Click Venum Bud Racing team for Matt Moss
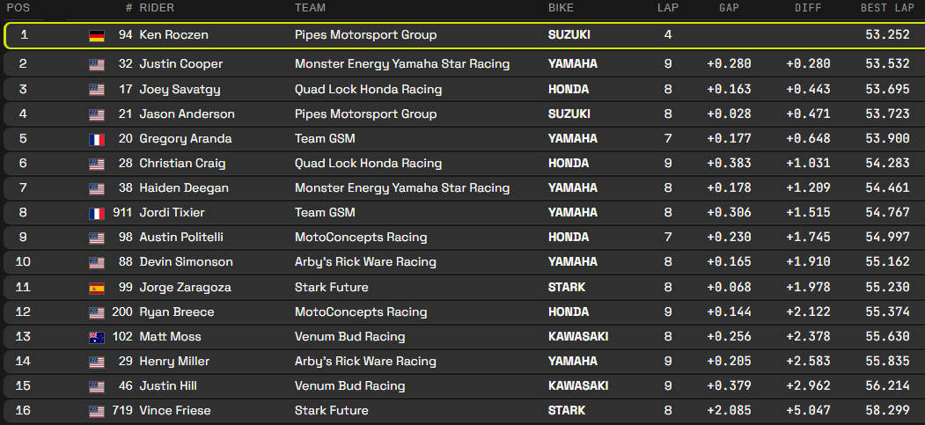Viewport: 925px width, 425px height. pos(350,336)
